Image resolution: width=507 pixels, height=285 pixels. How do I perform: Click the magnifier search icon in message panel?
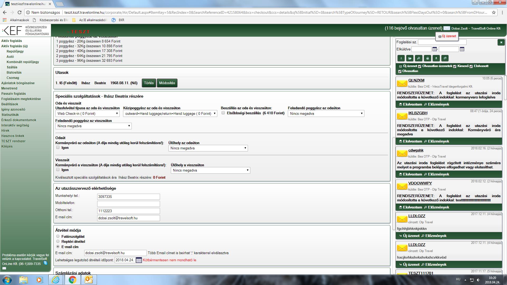coord(418,58)
